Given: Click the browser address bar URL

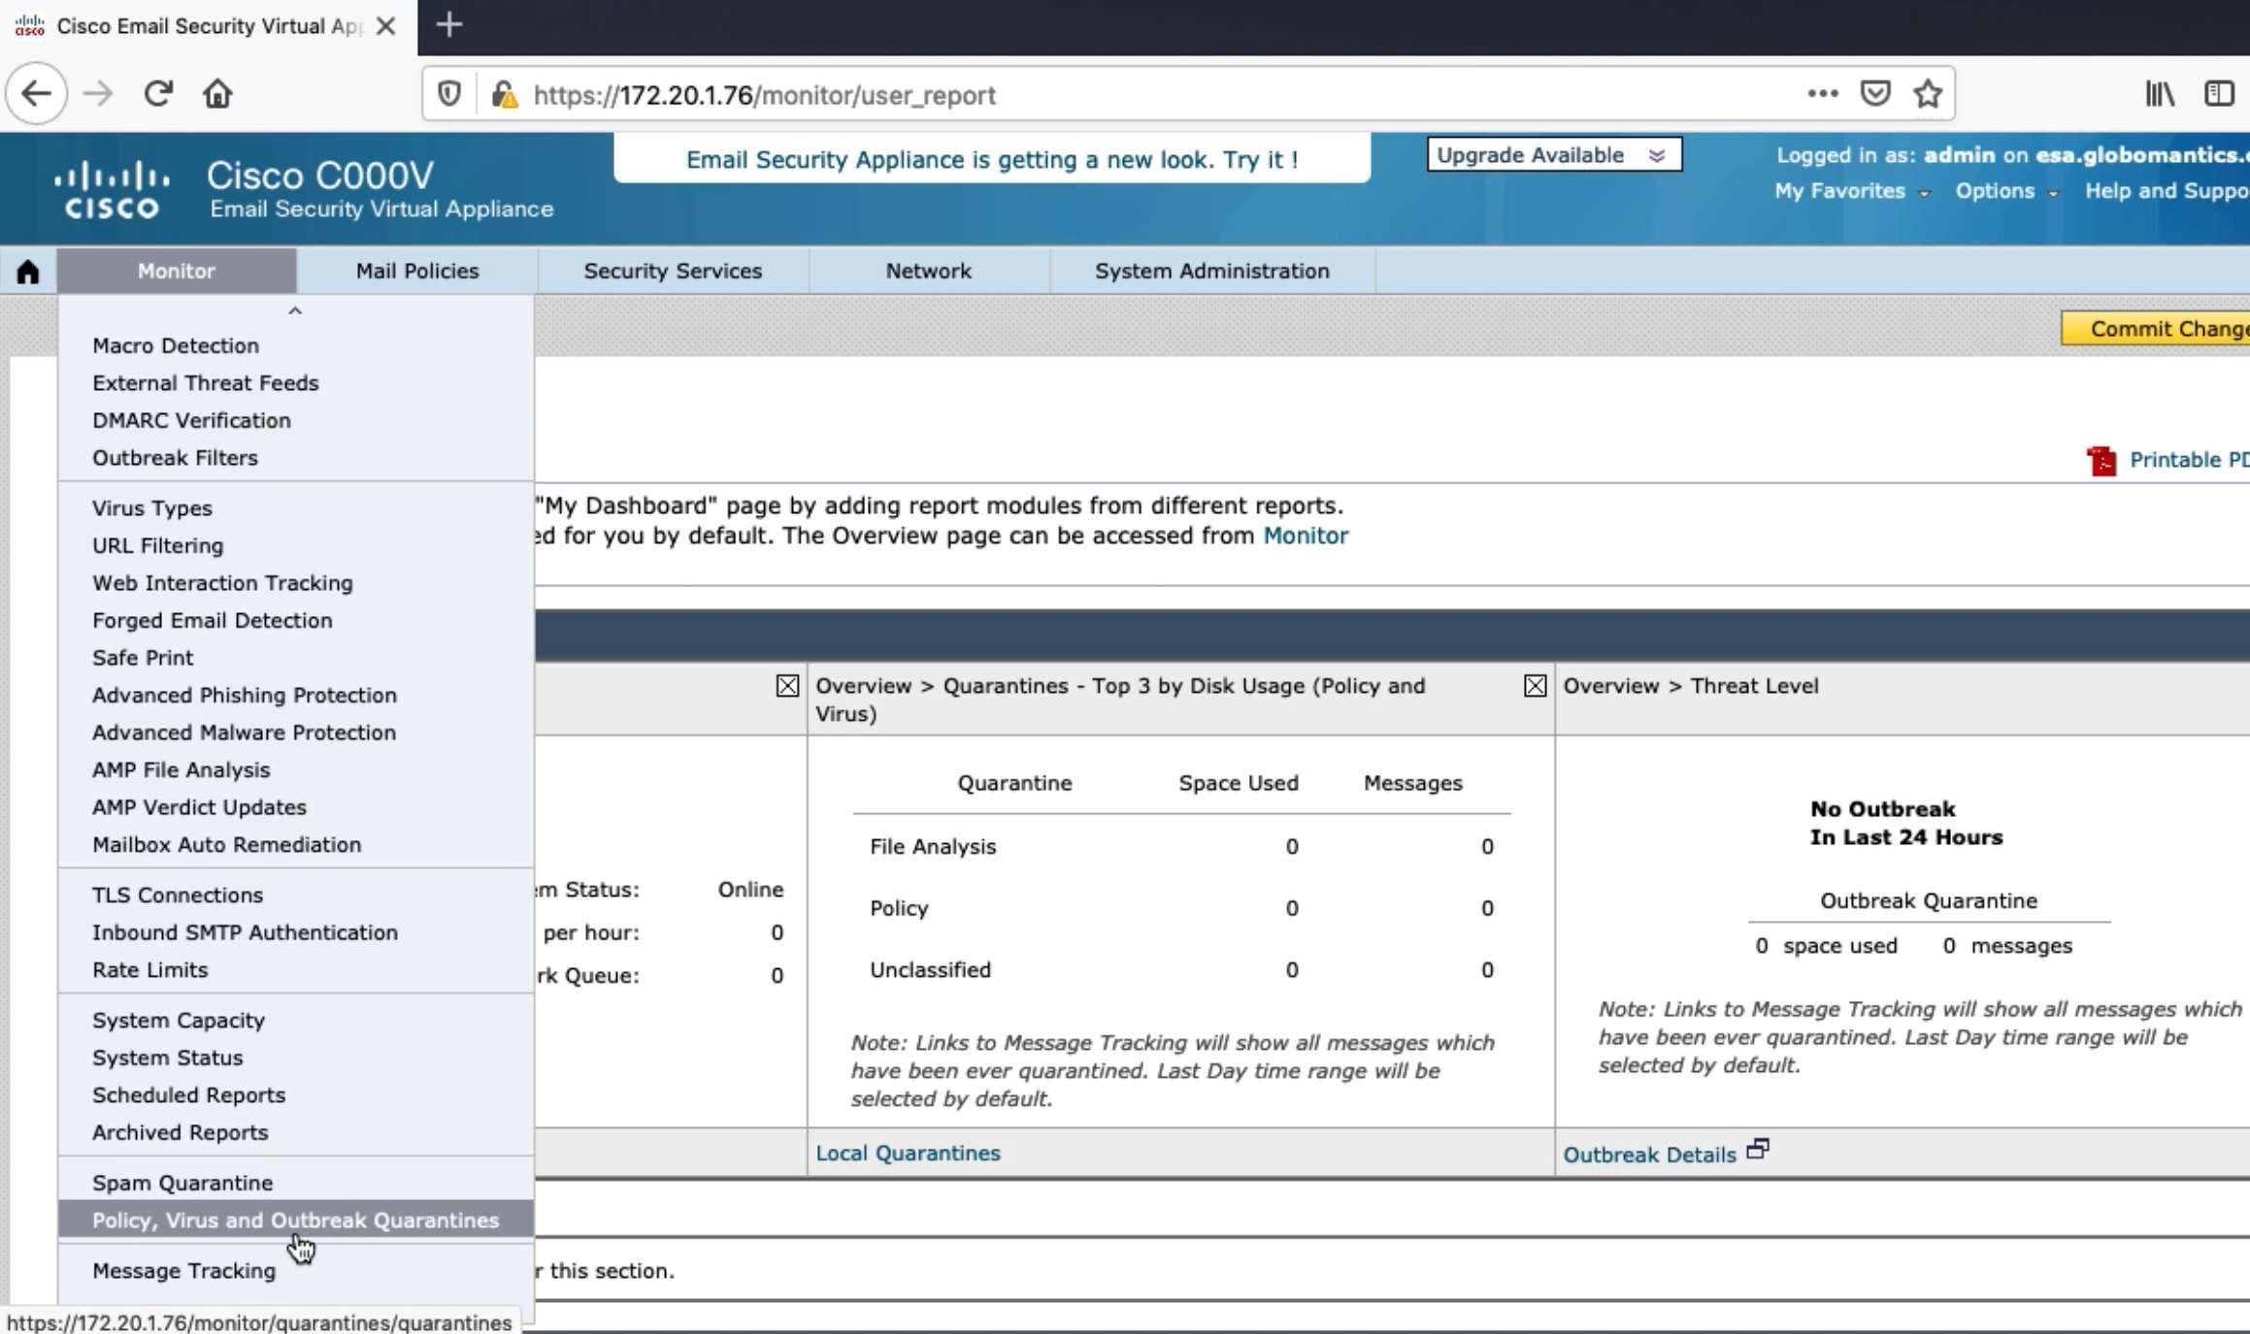Looking at the screenshot, I should pyautogui.click(x=765, y=95).
